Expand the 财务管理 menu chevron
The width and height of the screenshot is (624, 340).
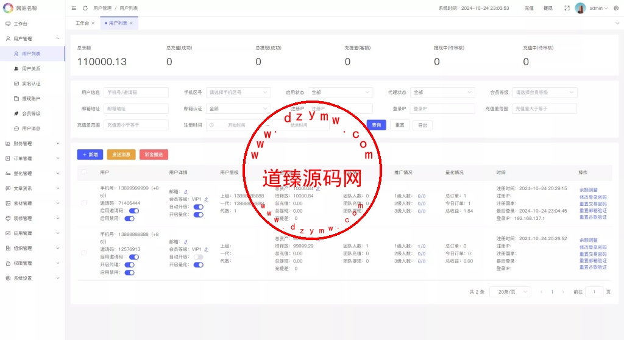click(58, 144)
